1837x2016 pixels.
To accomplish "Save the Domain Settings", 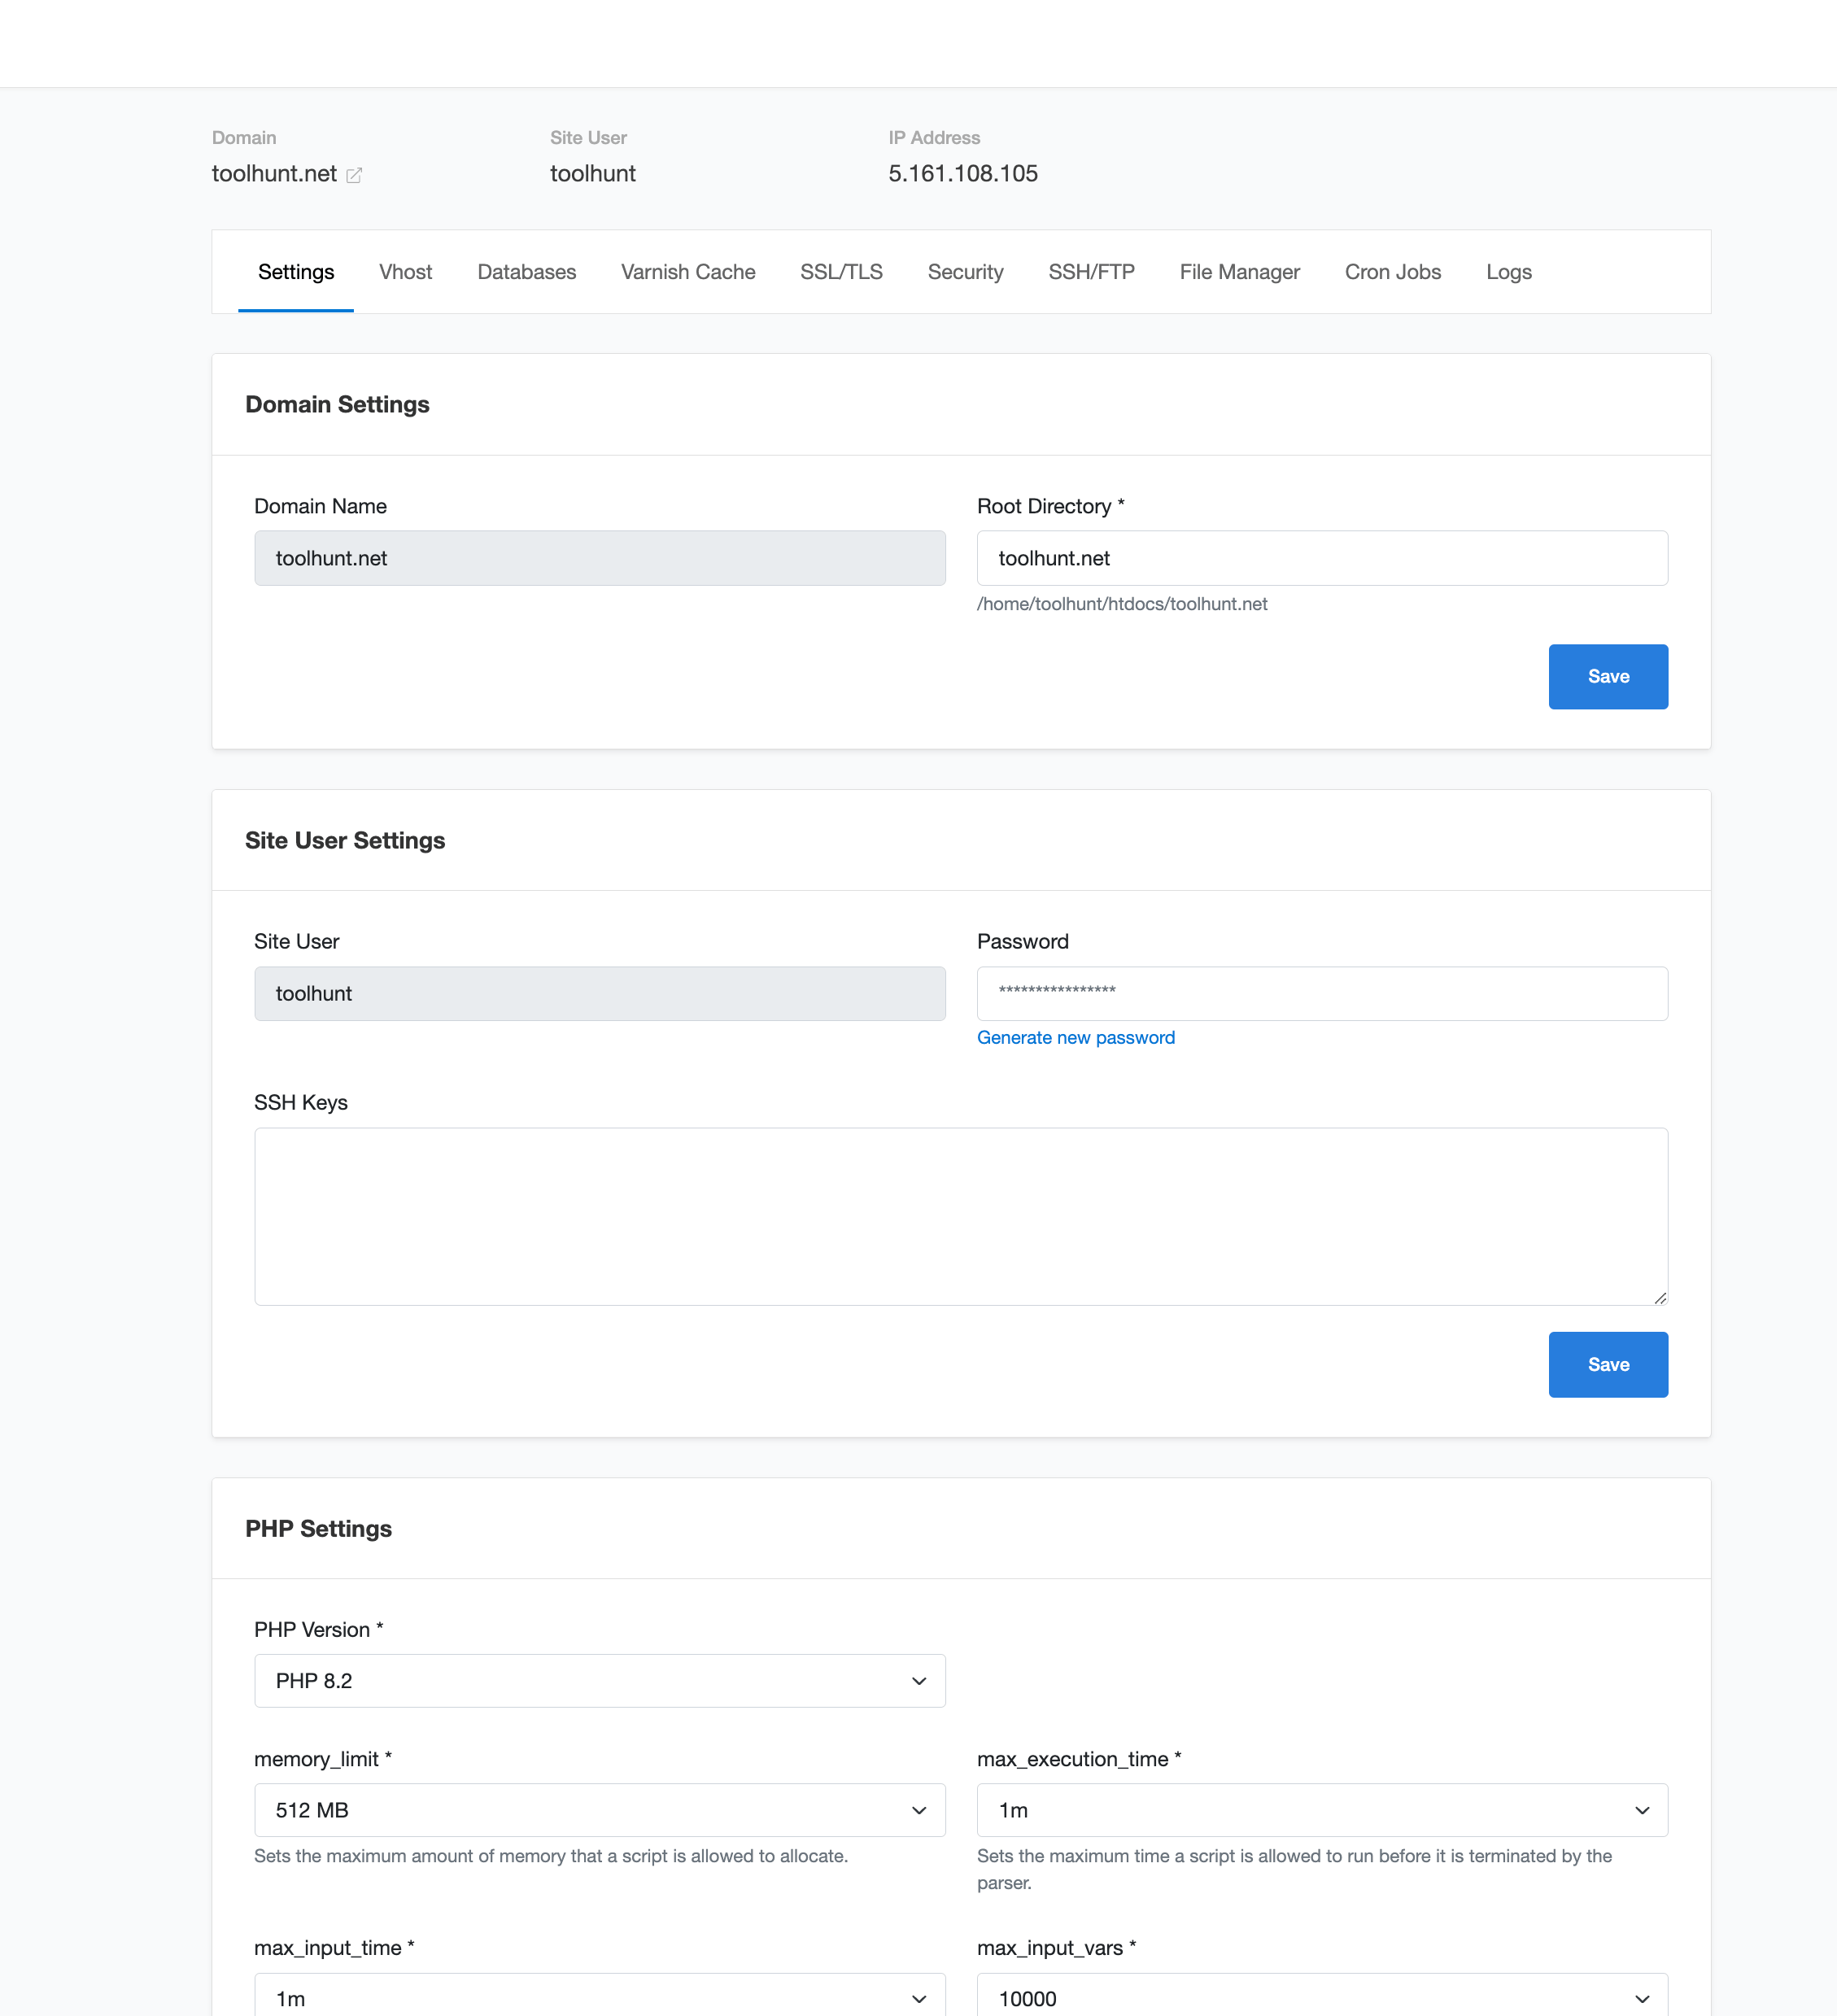I will click(1607, 676).
